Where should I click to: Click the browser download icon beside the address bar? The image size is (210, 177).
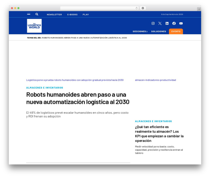143,8
